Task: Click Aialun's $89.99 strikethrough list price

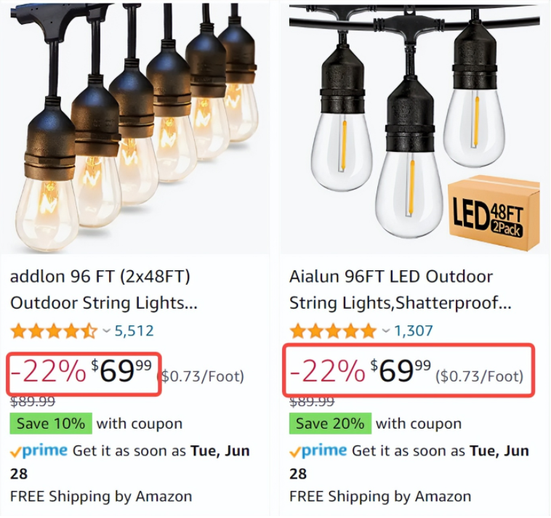Action: click(x=312, y=401)
